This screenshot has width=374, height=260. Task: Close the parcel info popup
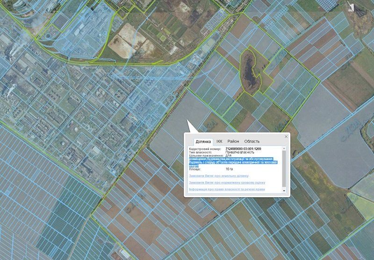point(286,137)
